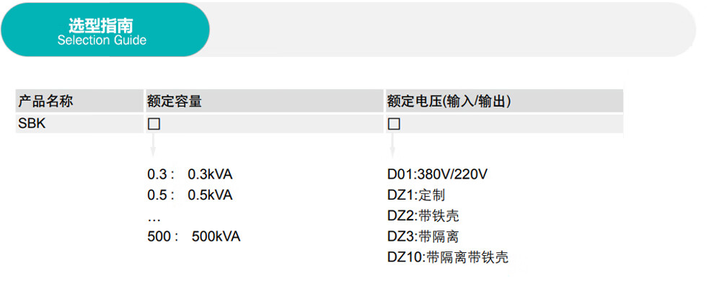714x294 pixels.
Task: Select the 500 : 500kVA capacity option
Action: click(193, 236)
